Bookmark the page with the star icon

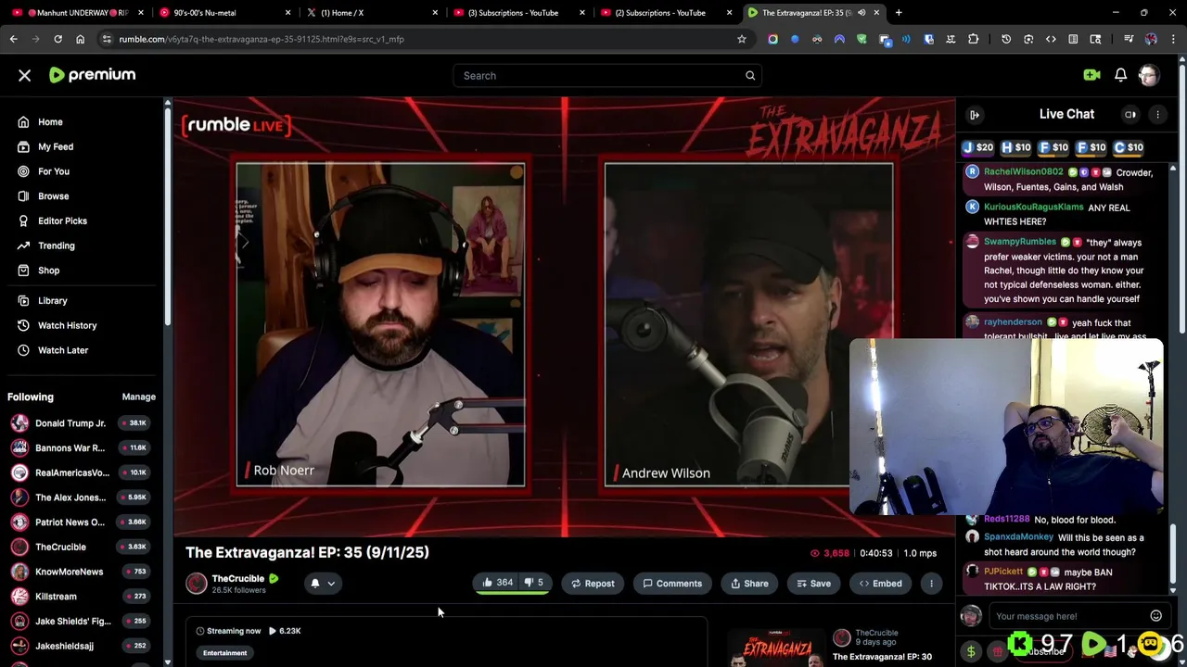(742, 39)
